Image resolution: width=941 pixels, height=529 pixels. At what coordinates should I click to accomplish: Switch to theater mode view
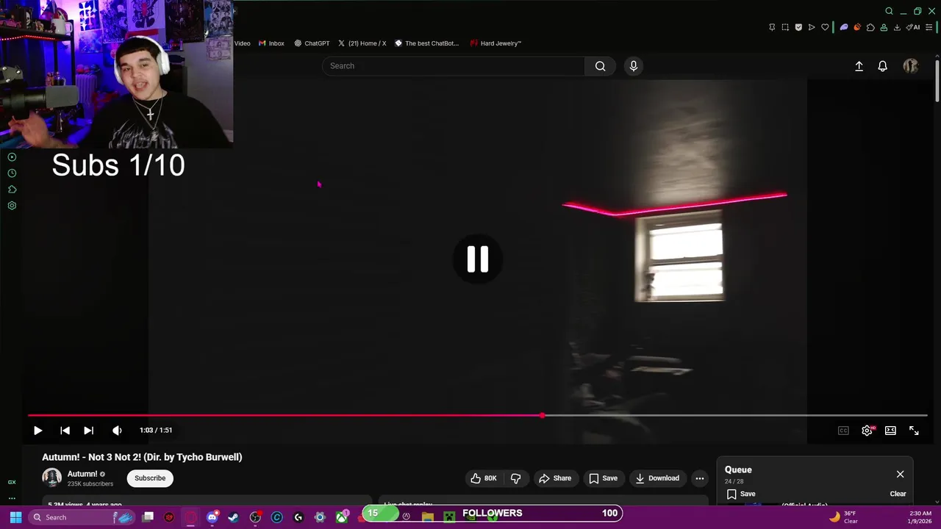click(890, 431)
